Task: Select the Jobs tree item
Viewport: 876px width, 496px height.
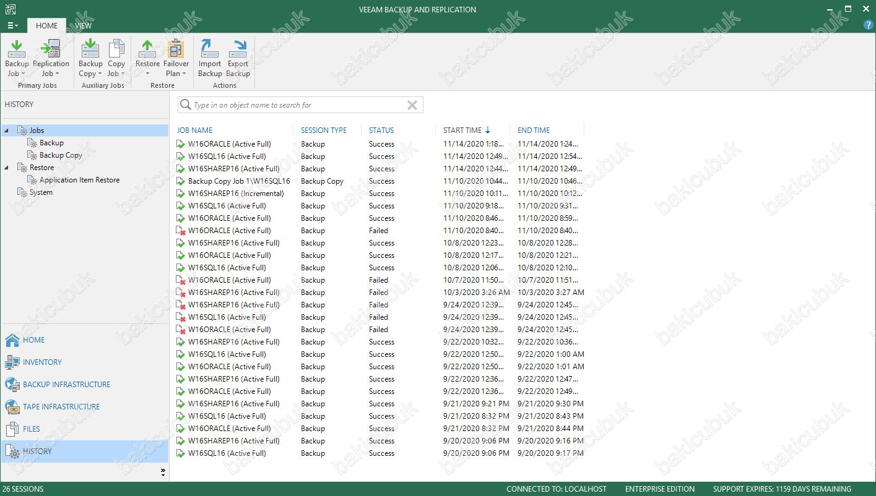Action: (37, 130)
